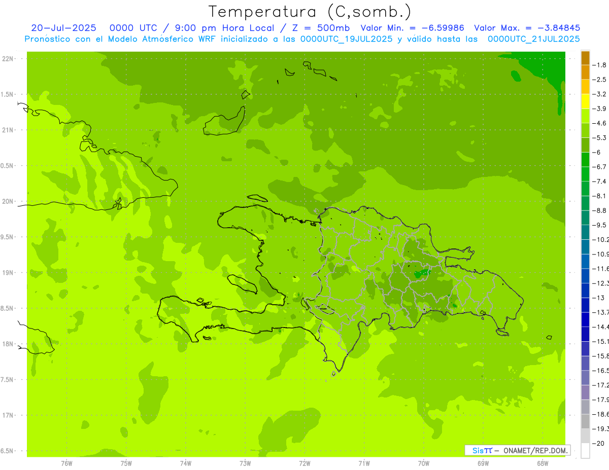Click the dark green cold spot over central Dominican Republic
The image size is (609, 470).
tap(421, 274)
